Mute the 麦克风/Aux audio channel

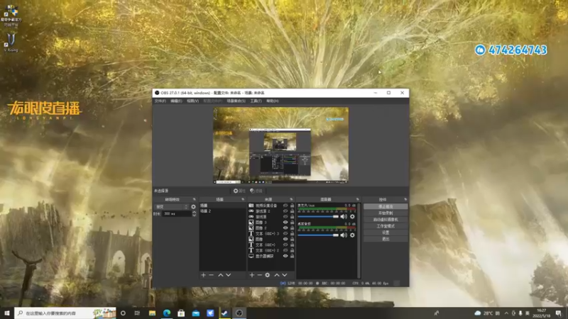[x=344, y=217]
